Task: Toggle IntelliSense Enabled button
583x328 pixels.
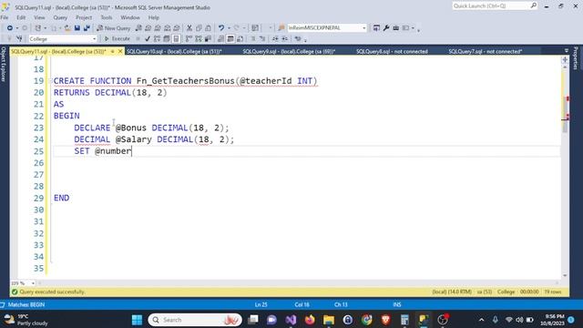Action: pyautogui.click(x=176, y=38)
